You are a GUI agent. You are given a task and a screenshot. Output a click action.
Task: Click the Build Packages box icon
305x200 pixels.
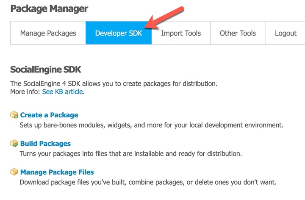tap(14, 143)
